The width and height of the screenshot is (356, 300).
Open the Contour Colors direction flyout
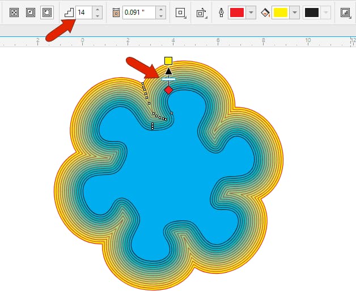(202, 12)
